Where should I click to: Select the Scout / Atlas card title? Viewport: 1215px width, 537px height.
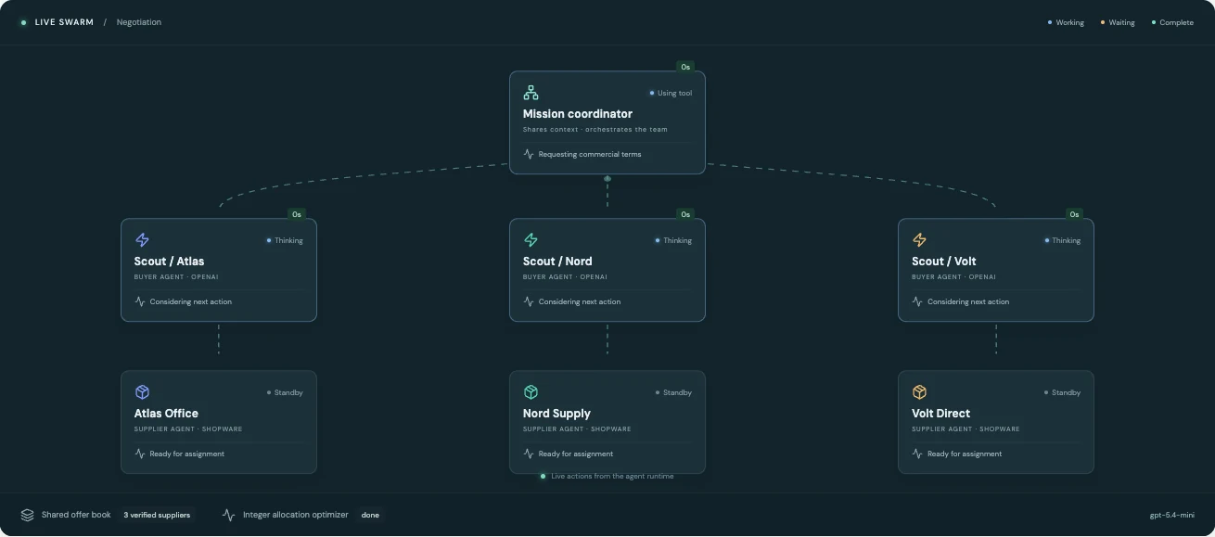[169, 262]
